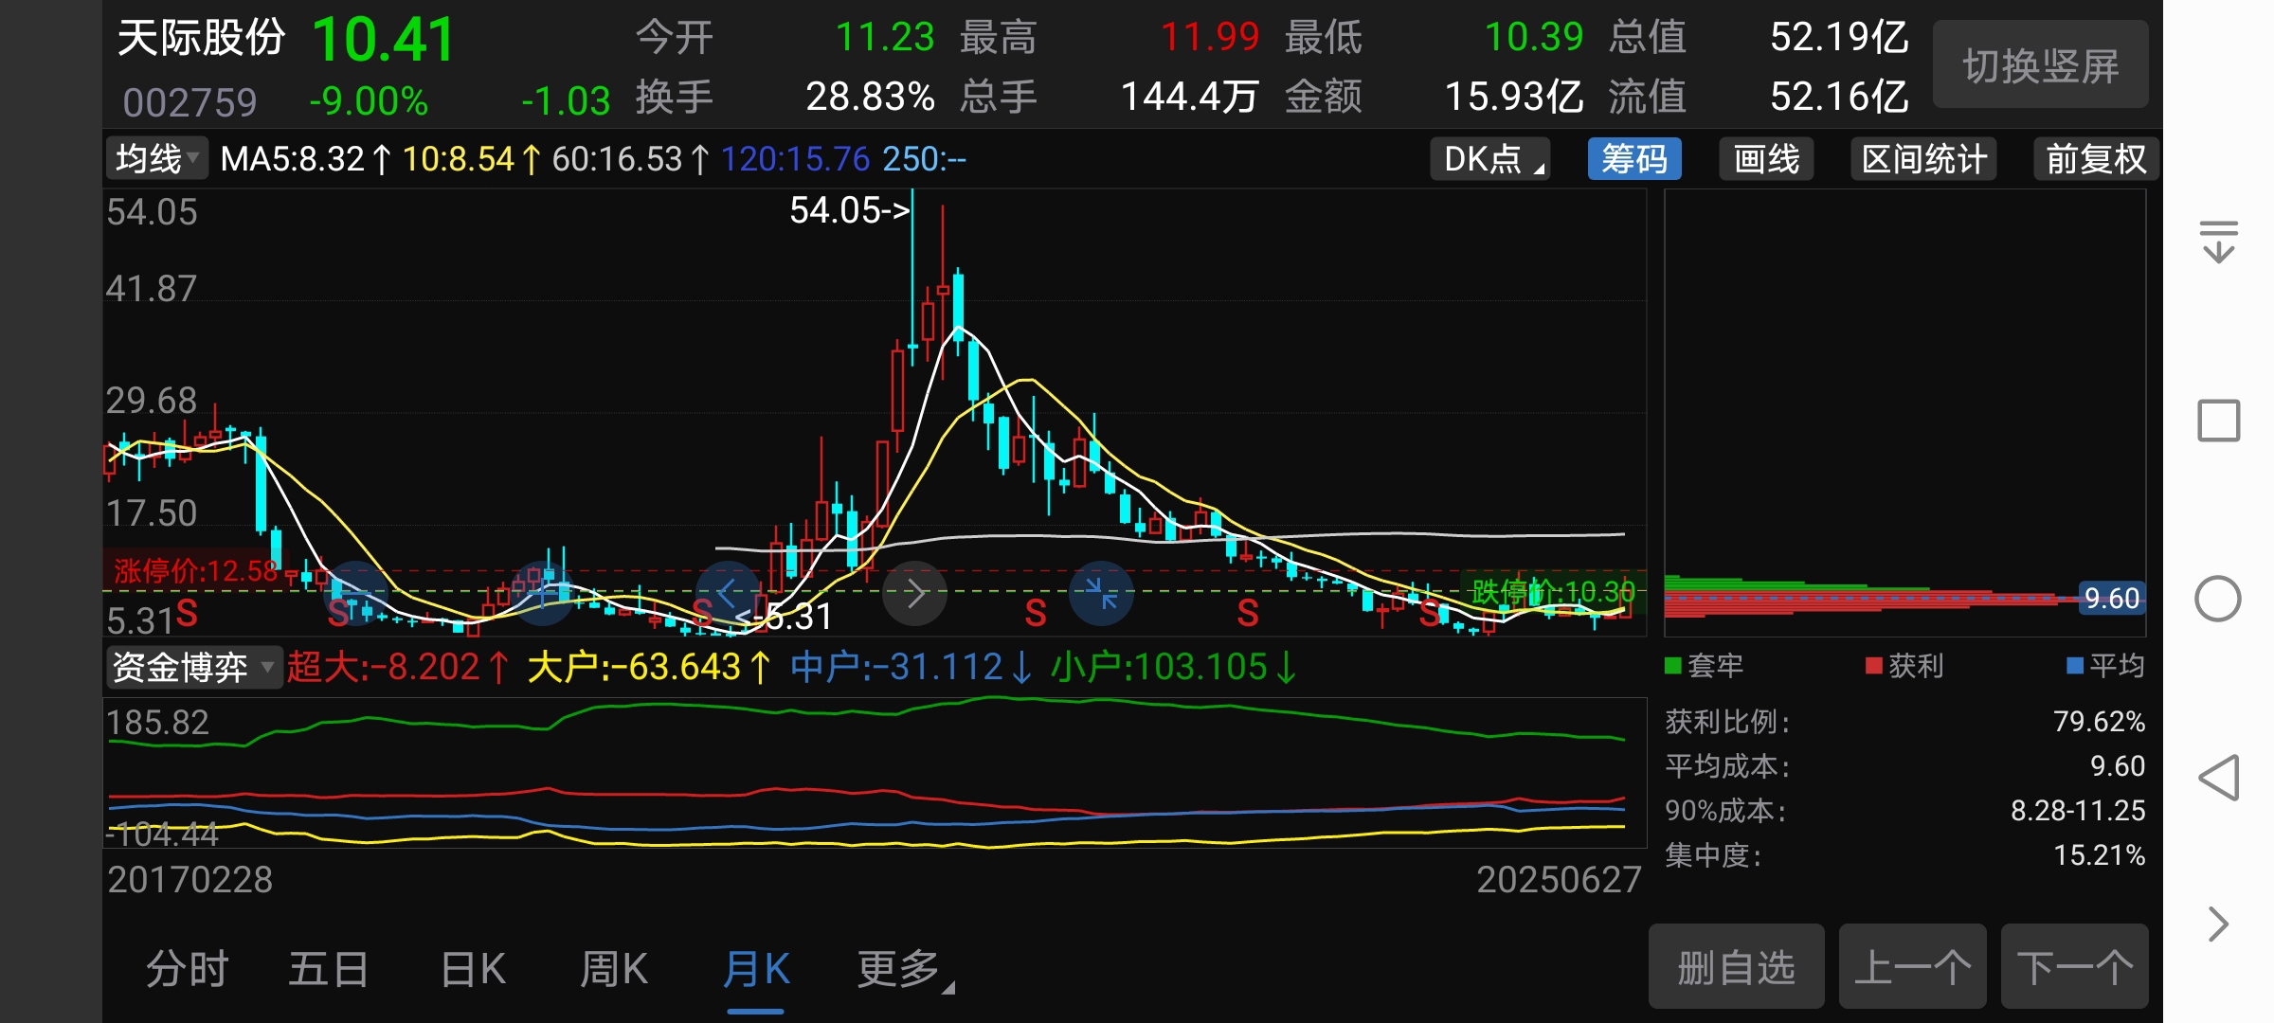
Task: Tap the start date 20170228
Action: pos(189,880)
